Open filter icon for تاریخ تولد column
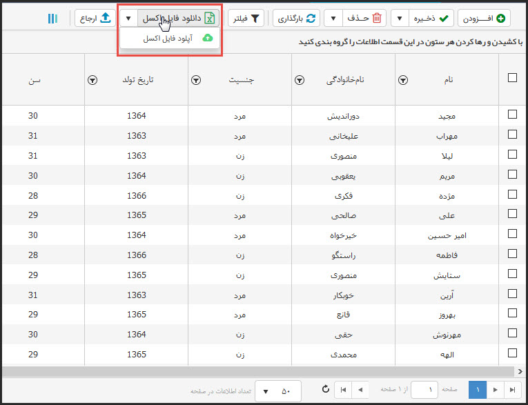 (x=92, y=80)
